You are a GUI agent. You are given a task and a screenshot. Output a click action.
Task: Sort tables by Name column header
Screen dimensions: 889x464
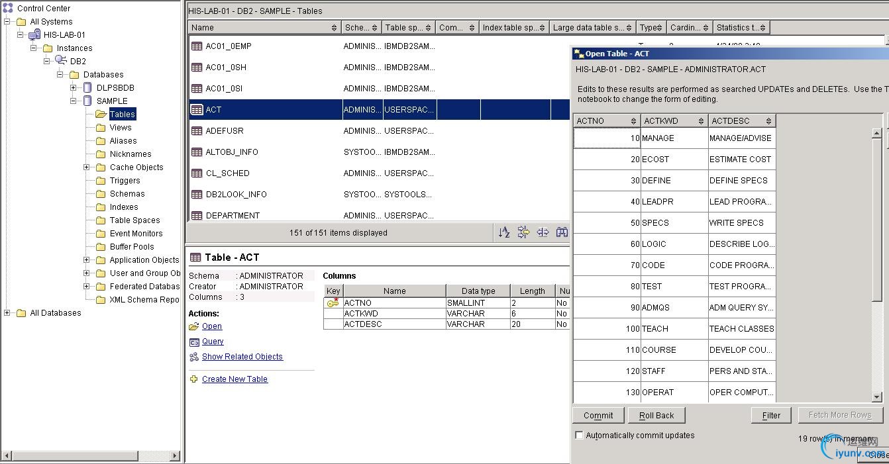pyautogui.click(x=265, y=28)
